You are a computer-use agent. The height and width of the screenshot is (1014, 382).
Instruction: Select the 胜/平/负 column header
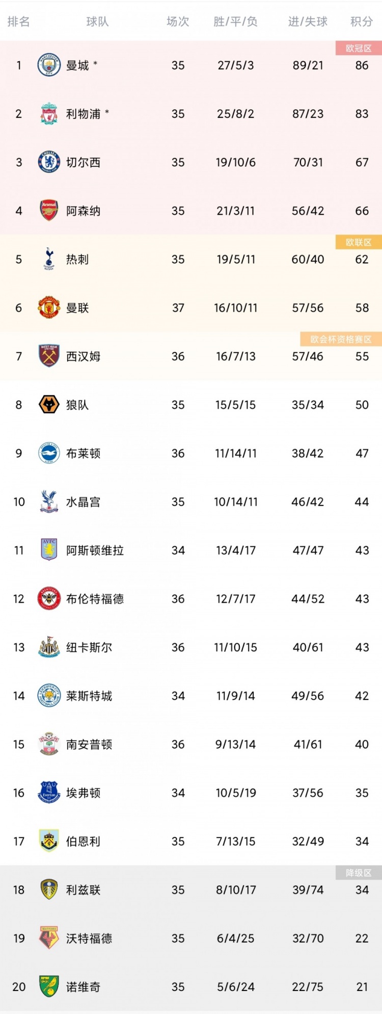[235, 21]
